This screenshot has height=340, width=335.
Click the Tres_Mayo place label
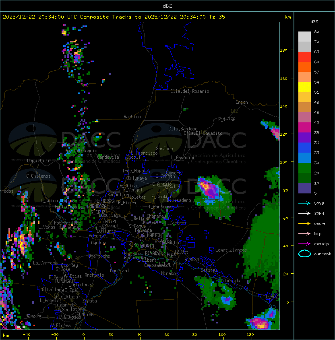pyautogui.click(x=133, y=171)
